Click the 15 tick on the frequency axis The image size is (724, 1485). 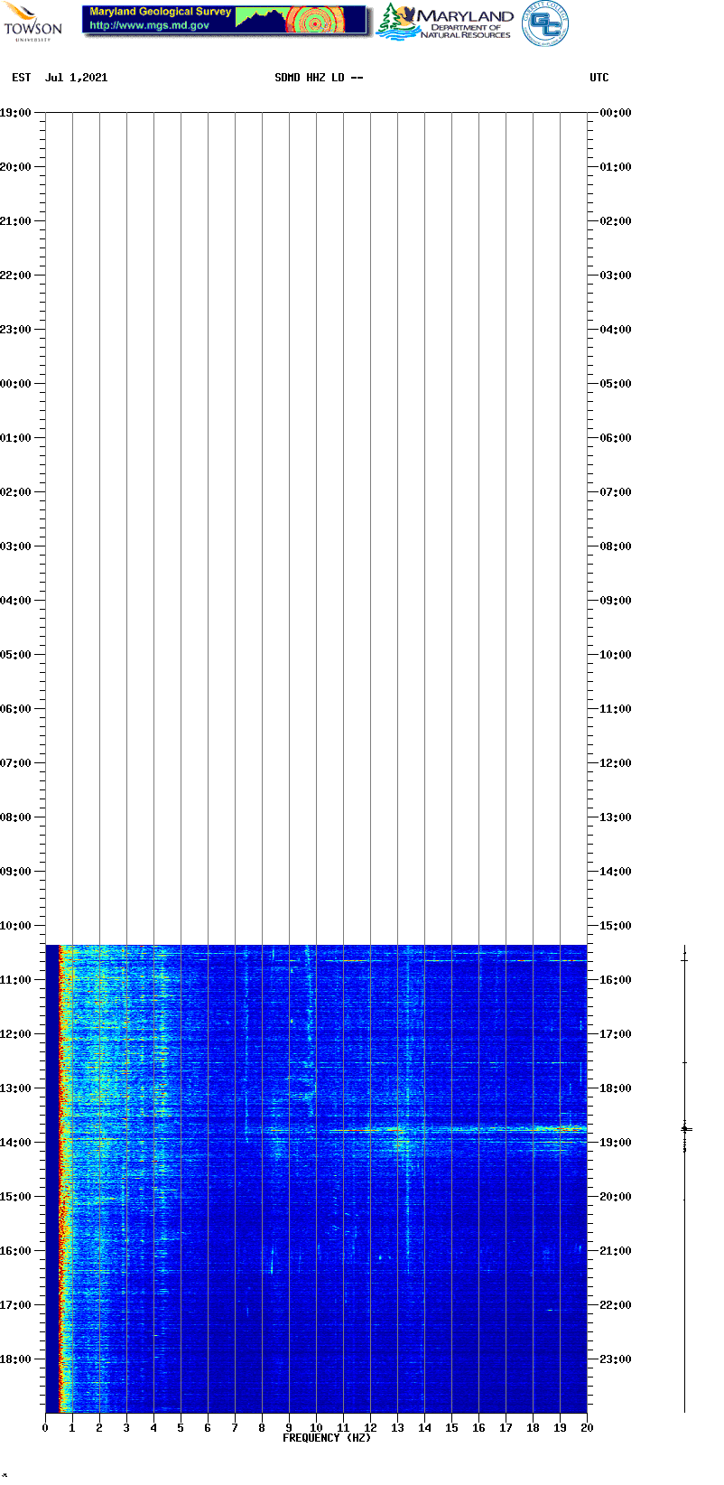451,1428
